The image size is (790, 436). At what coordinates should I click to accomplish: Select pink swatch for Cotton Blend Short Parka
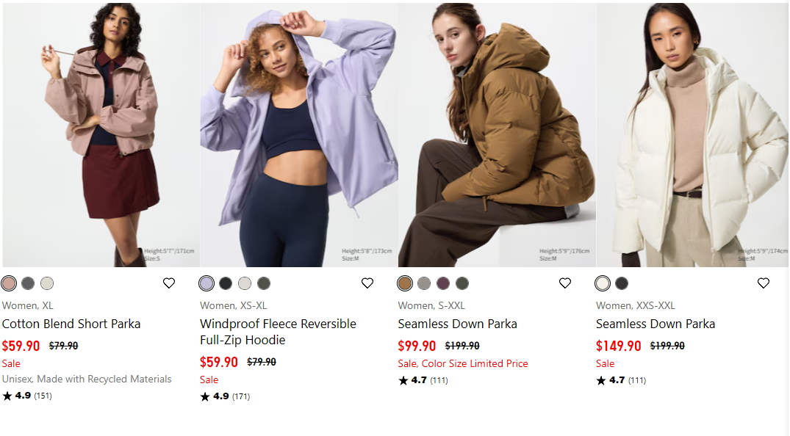9,283
